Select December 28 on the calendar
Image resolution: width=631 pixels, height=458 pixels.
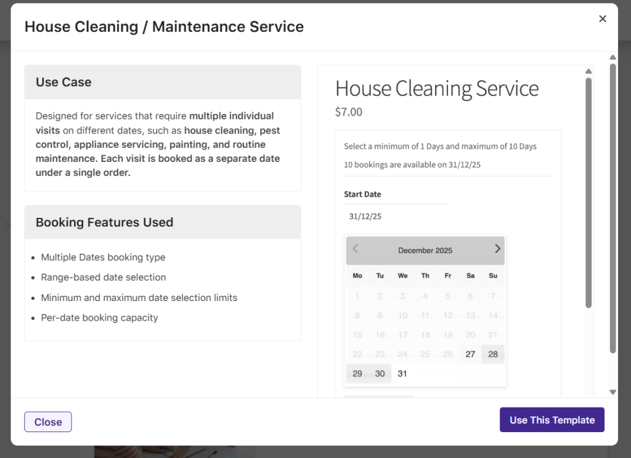point(492,354)
